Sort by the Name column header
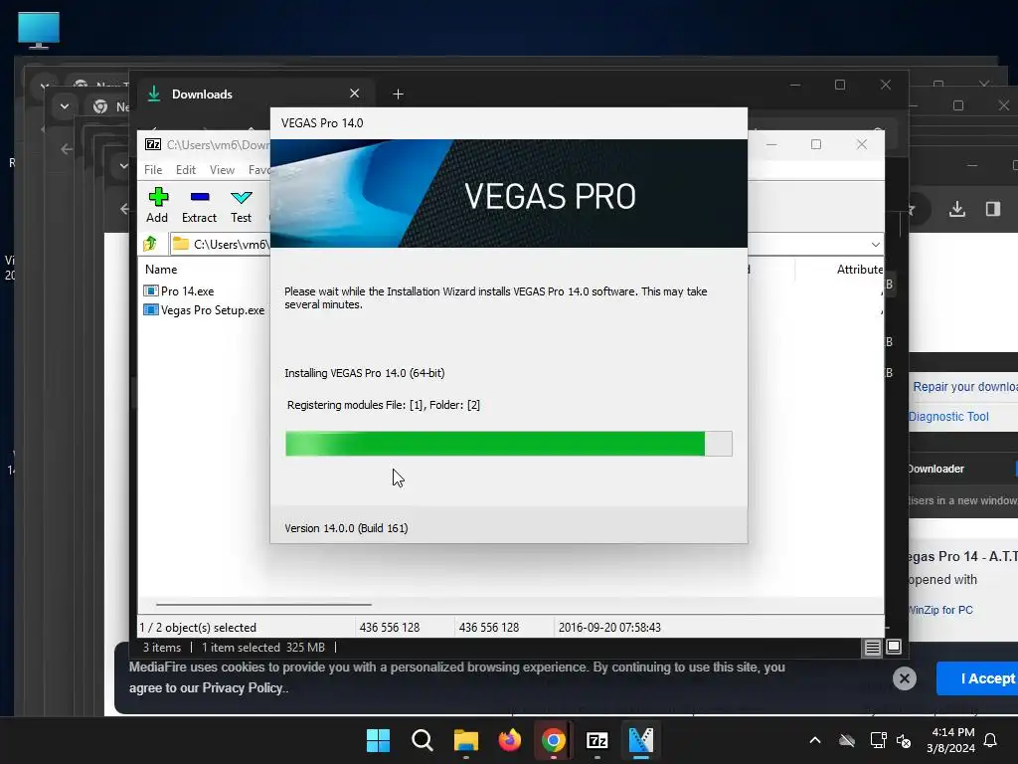The width and height of the screenshot is (1018, 764). (x=161, y=269)
